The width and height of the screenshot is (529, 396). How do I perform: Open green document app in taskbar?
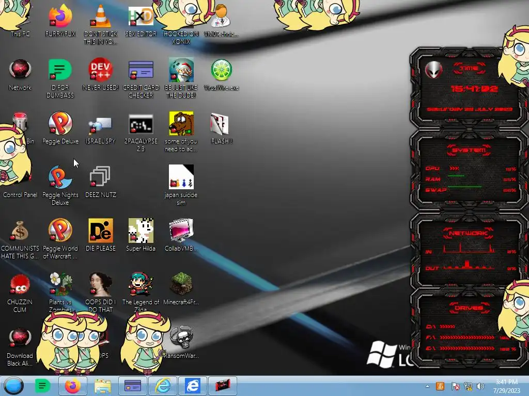click(42, 386)
